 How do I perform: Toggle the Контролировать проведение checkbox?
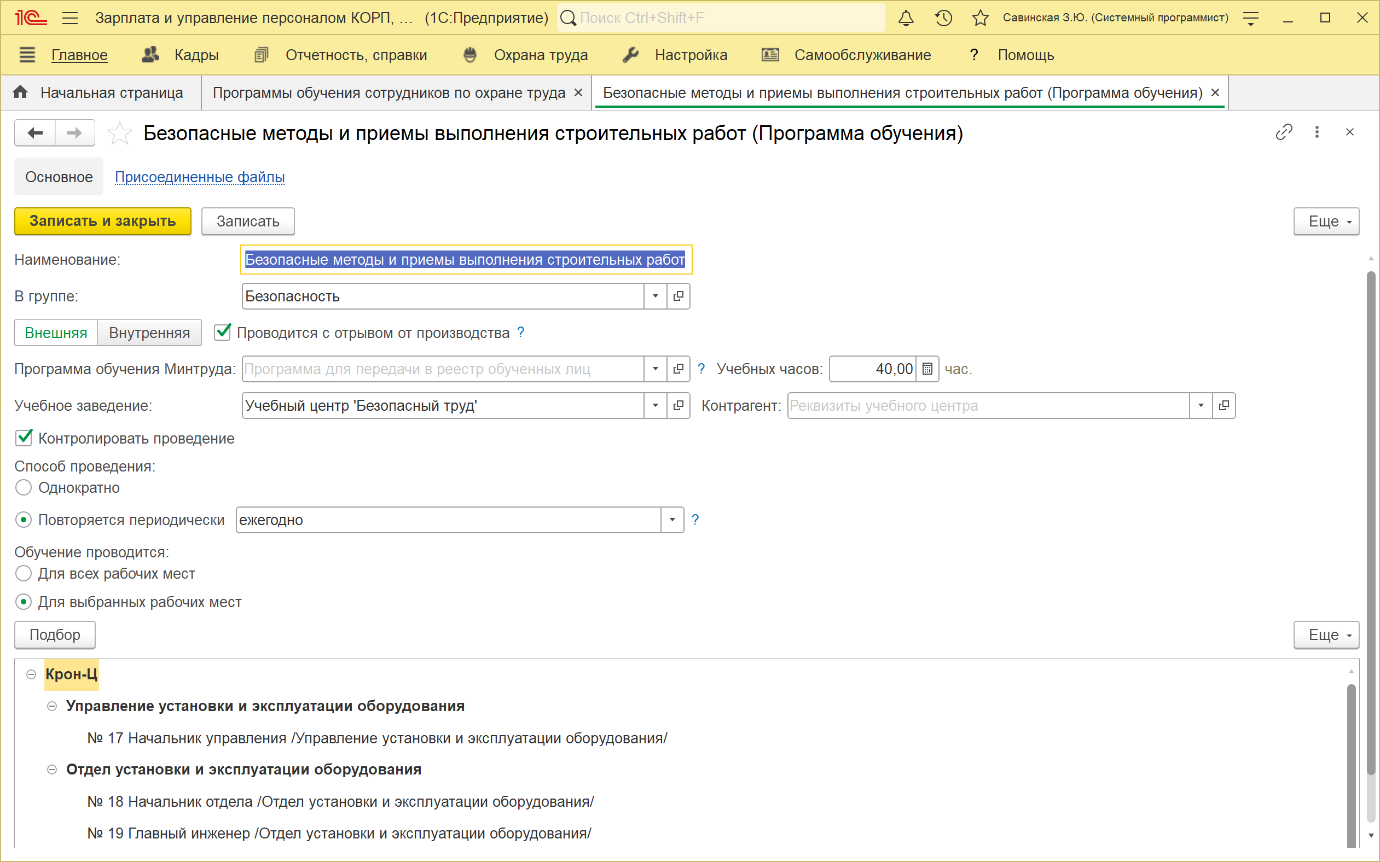pos(24,438)
